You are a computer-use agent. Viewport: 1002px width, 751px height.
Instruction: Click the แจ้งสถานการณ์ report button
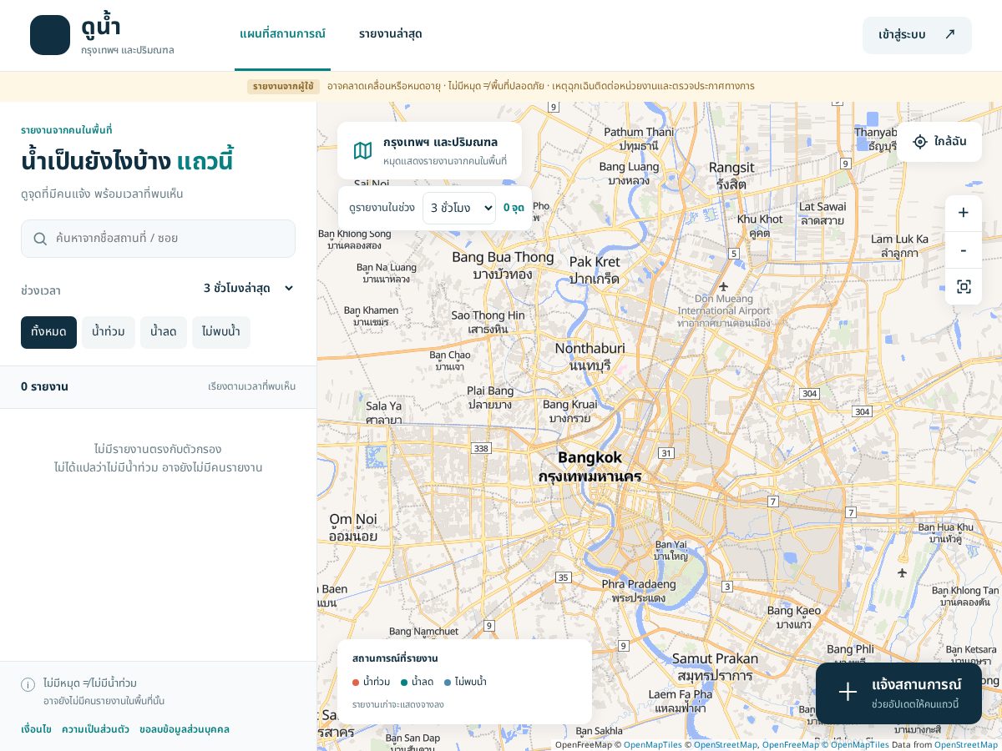(898, 693)
